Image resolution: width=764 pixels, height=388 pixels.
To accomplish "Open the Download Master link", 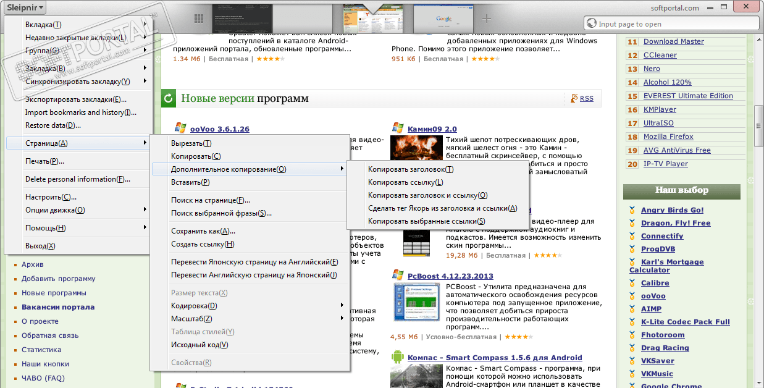I will tap(674, 41).
